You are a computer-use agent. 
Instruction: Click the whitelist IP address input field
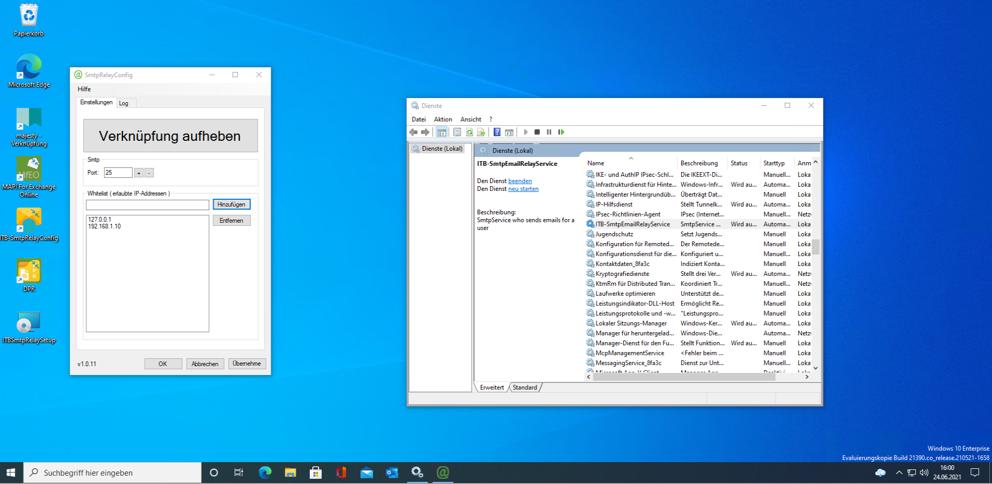pos(147,205)
